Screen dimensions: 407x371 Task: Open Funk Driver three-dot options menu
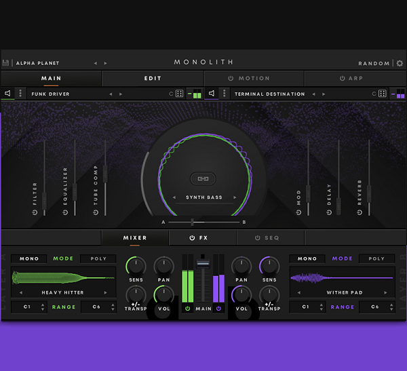pos(20,93)
